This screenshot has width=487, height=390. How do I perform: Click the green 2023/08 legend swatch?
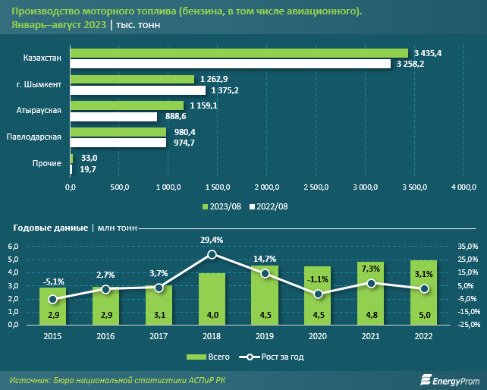205,206
